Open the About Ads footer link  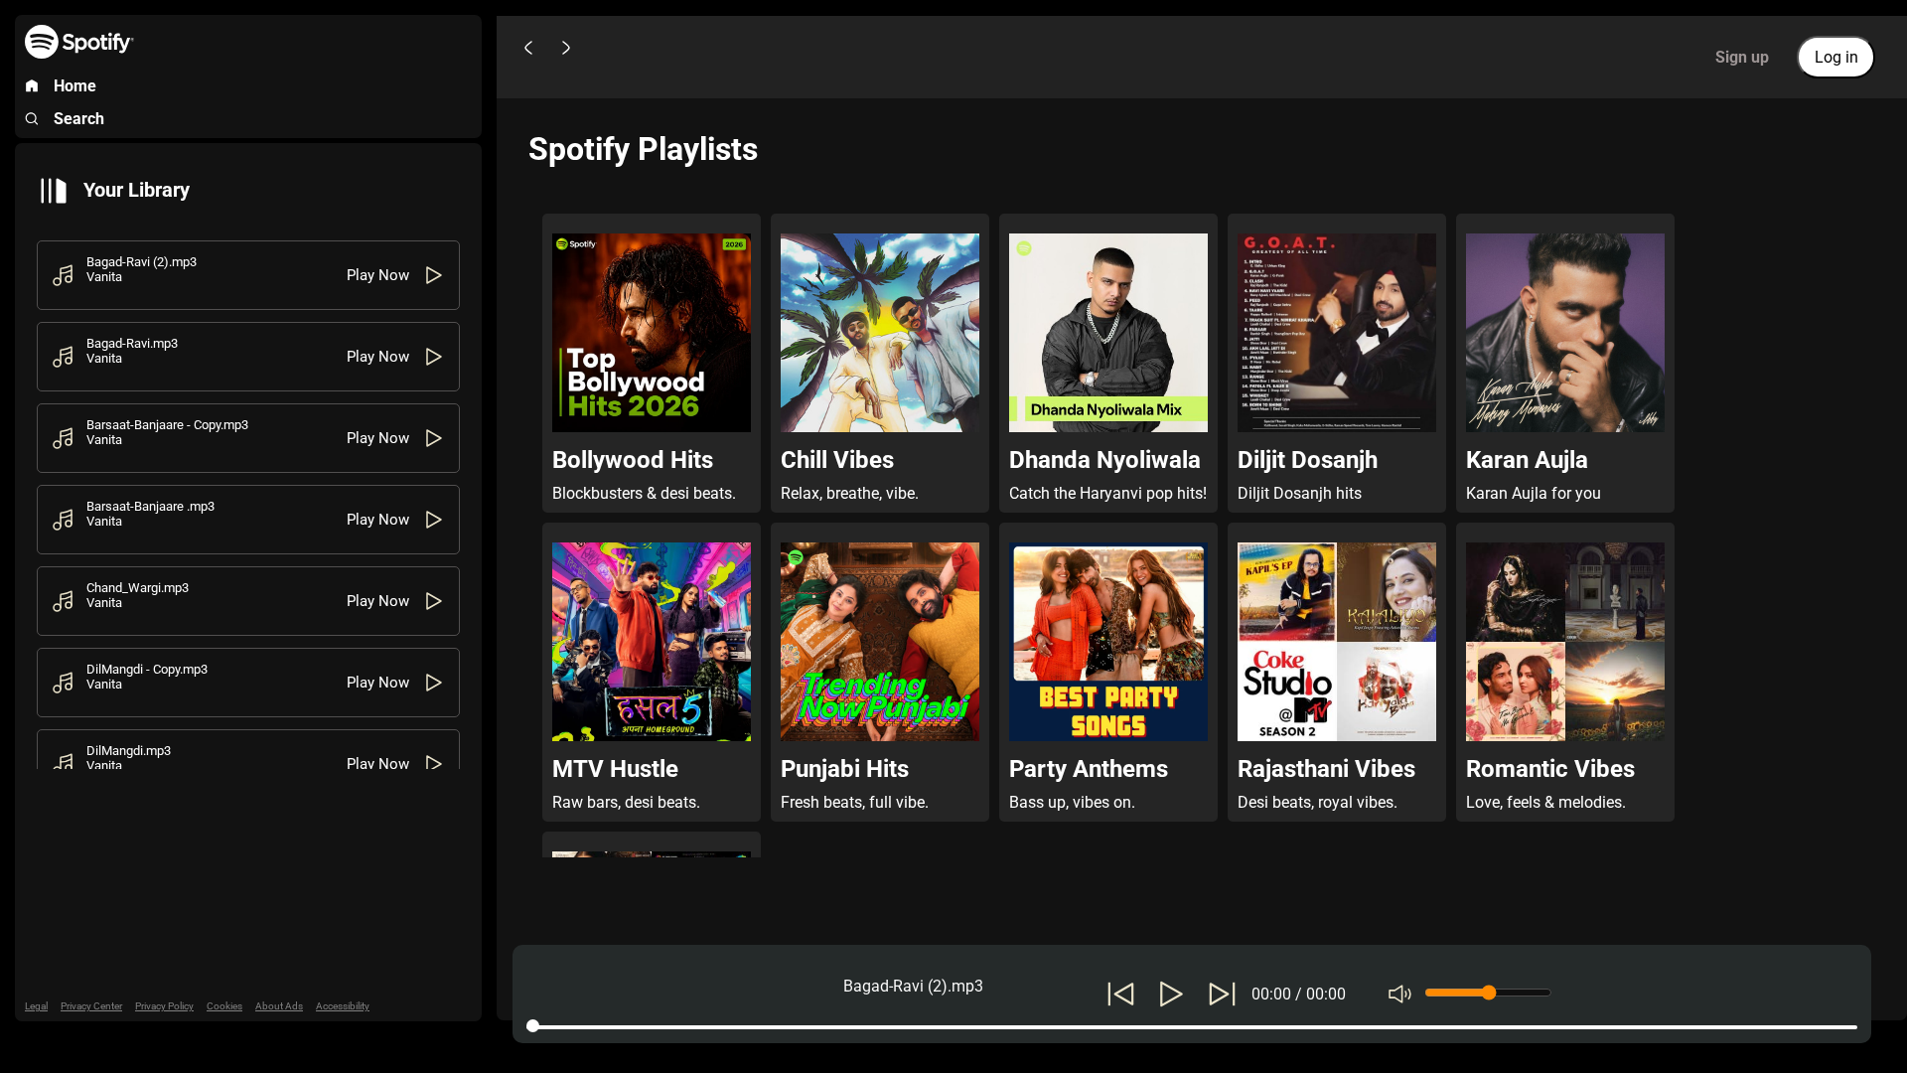[279, 1006]
